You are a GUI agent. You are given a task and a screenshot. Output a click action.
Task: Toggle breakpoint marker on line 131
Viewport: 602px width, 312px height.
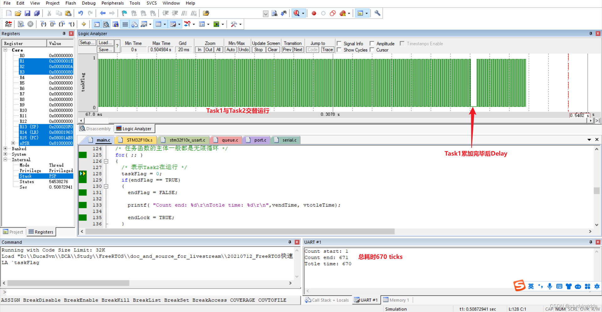[x=83, y=192]
